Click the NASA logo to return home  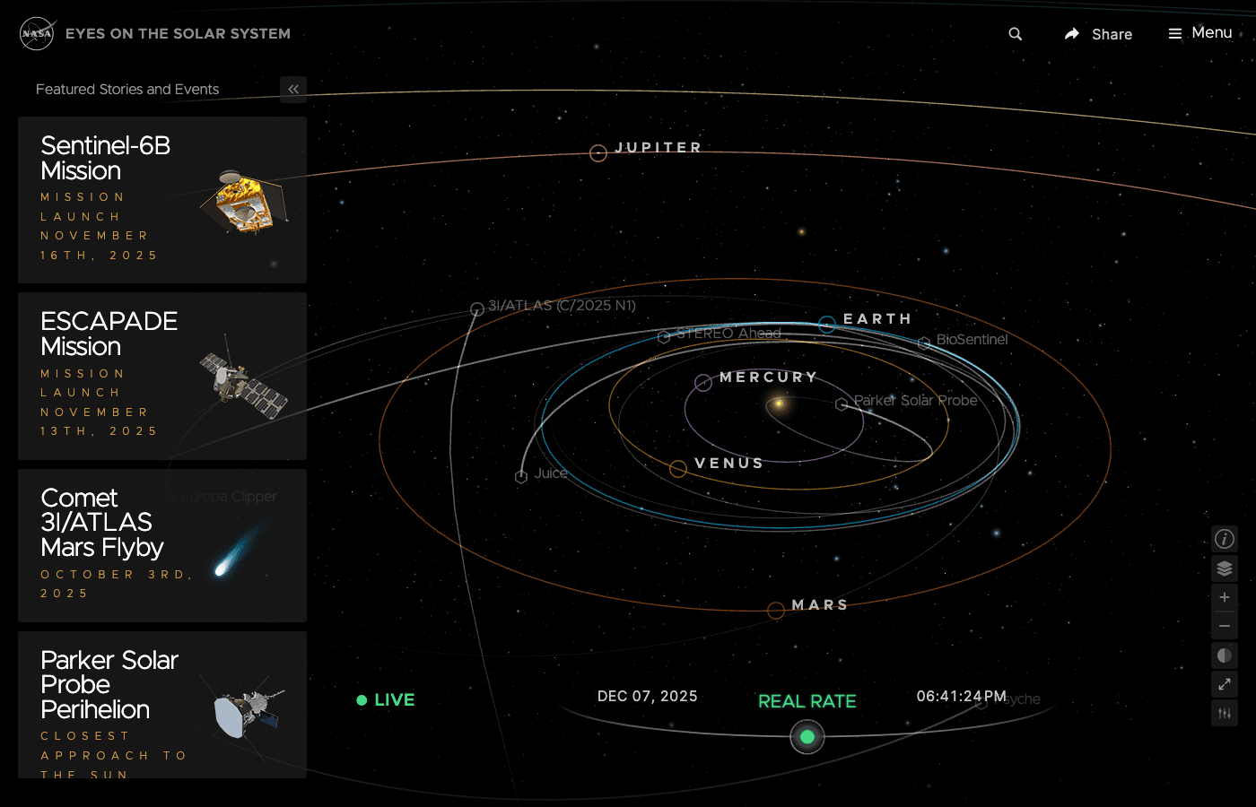pos(37,33)
